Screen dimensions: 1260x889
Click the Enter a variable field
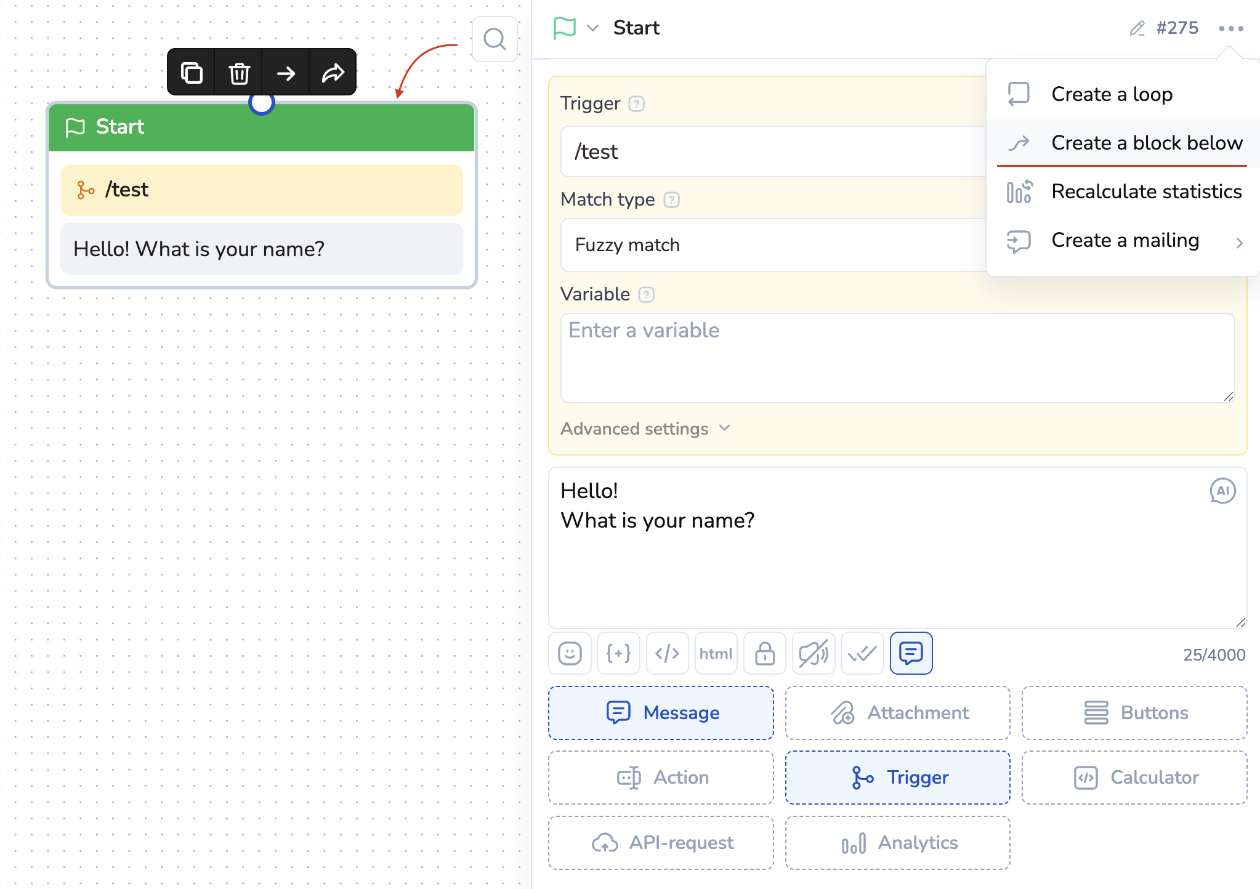pyautogui.click(x=897, y=358)
